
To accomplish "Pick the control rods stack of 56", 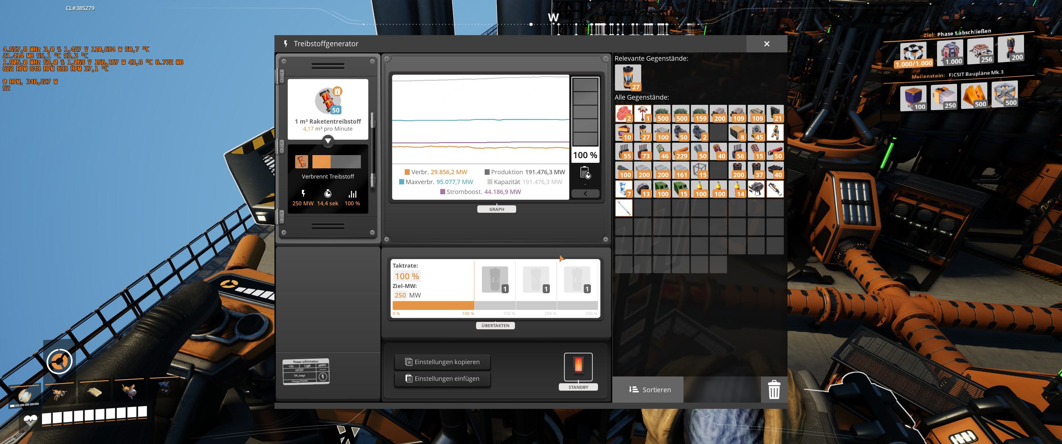I will click(x=737, y=152).
